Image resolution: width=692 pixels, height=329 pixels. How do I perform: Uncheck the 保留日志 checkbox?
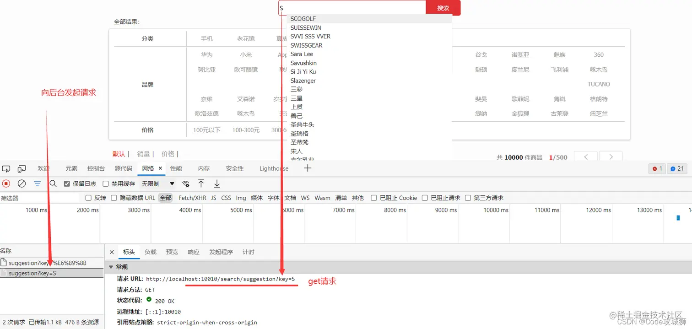pyautogui.click(x=68, y=183)
